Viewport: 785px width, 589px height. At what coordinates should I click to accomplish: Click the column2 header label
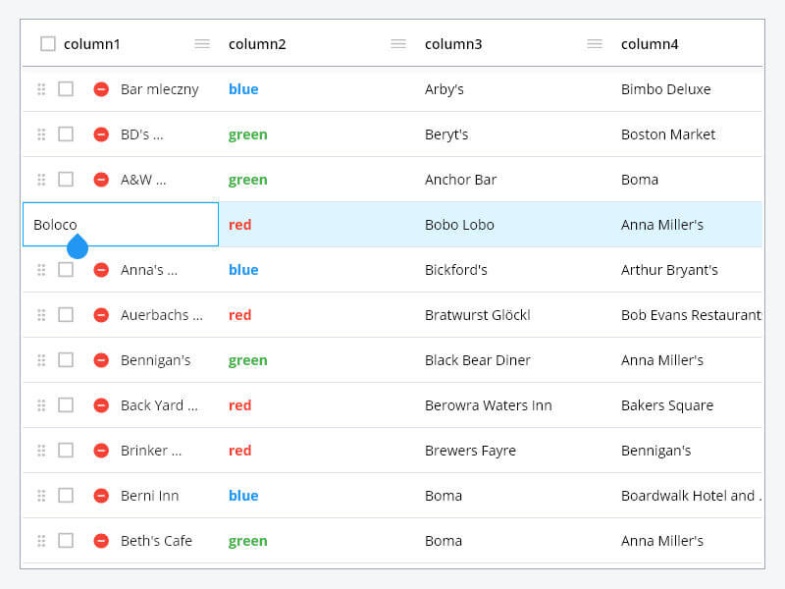pyautogui.click(x=257, y=43)
